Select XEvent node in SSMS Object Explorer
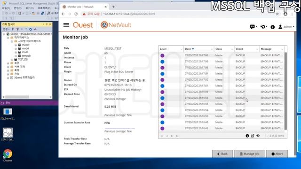 tap(24, 77)
